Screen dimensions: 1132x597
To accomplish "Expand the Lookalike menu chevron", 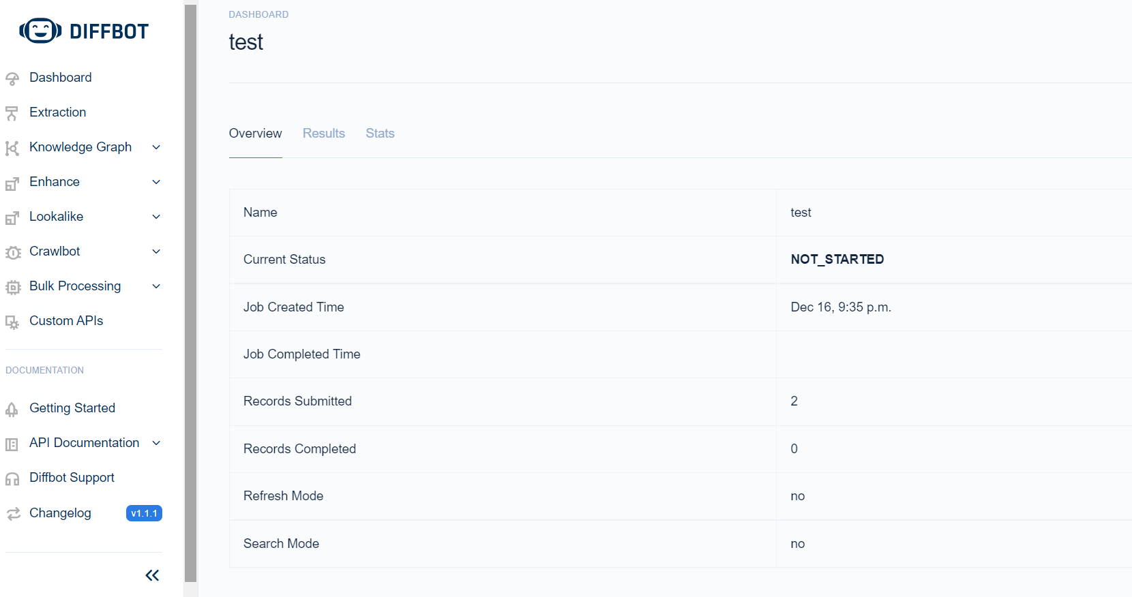I will pyautogui.click(x=156, y=217).
